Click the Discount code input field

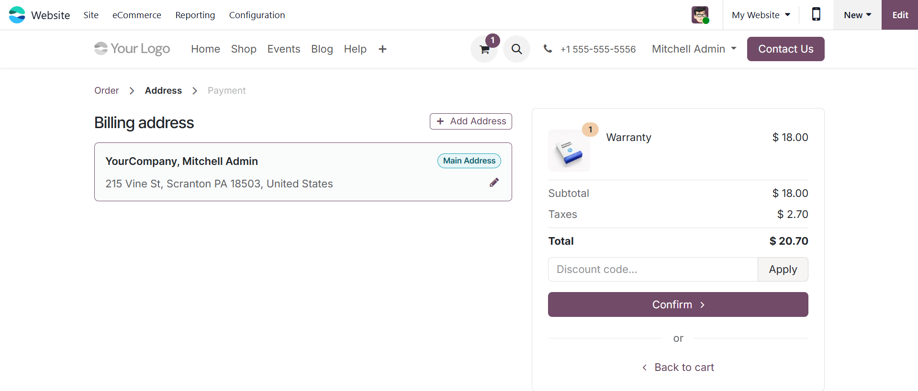653,270
